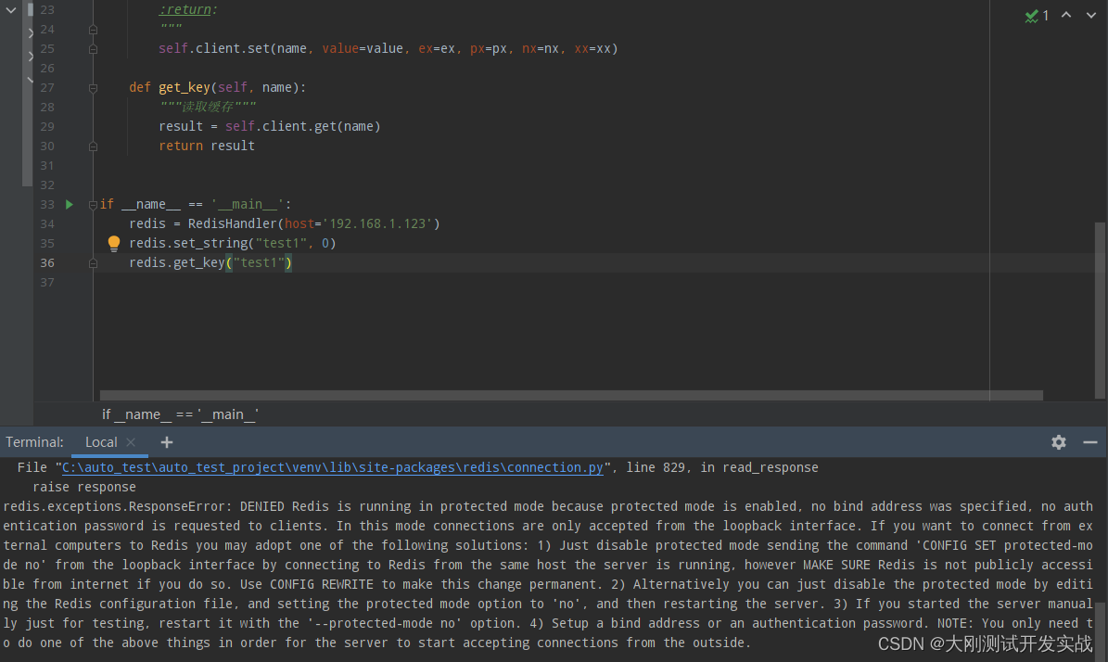
Task: Toggle the fold end marker on line 25
Action: (93, 49)
